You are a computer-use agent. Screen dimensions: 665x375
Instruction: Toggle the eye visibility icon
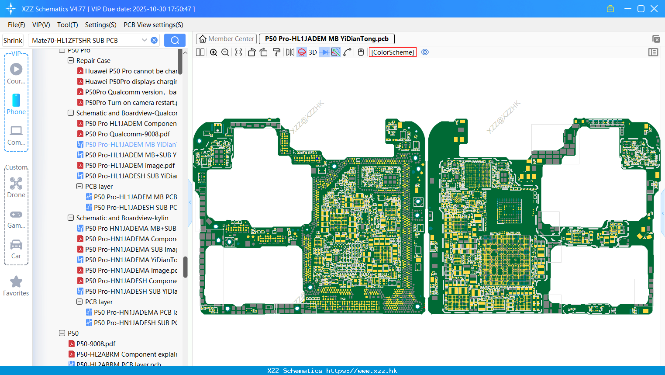coord(425,52)
